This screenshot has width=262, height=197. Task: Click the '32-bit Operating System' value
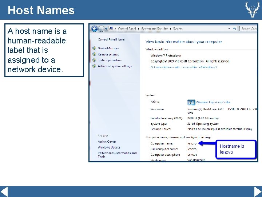coord(203,124)
